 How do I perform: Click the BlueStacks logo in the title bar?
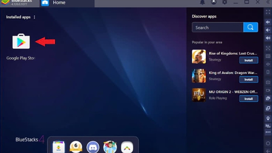pyautogui.click(x=6, y=3)
